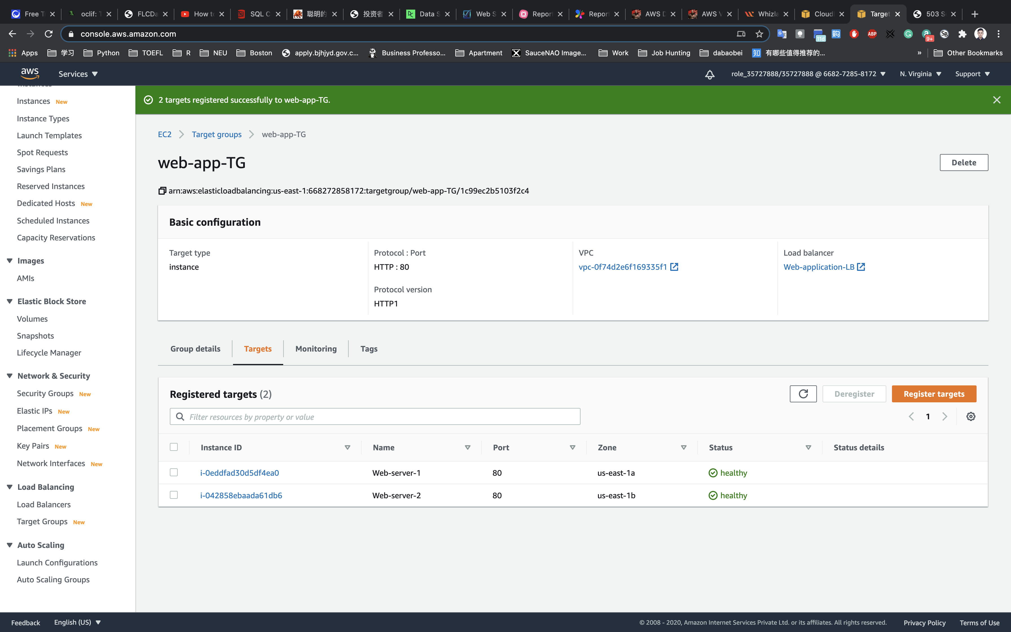Switch to the Group details tab
This screenshot has height=632, width=1011.
(x=195, y=349)
